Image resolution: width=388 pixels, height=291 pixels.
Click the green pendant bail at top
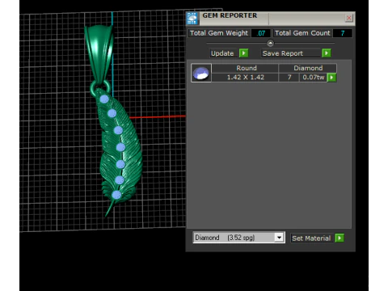(99, 54)
